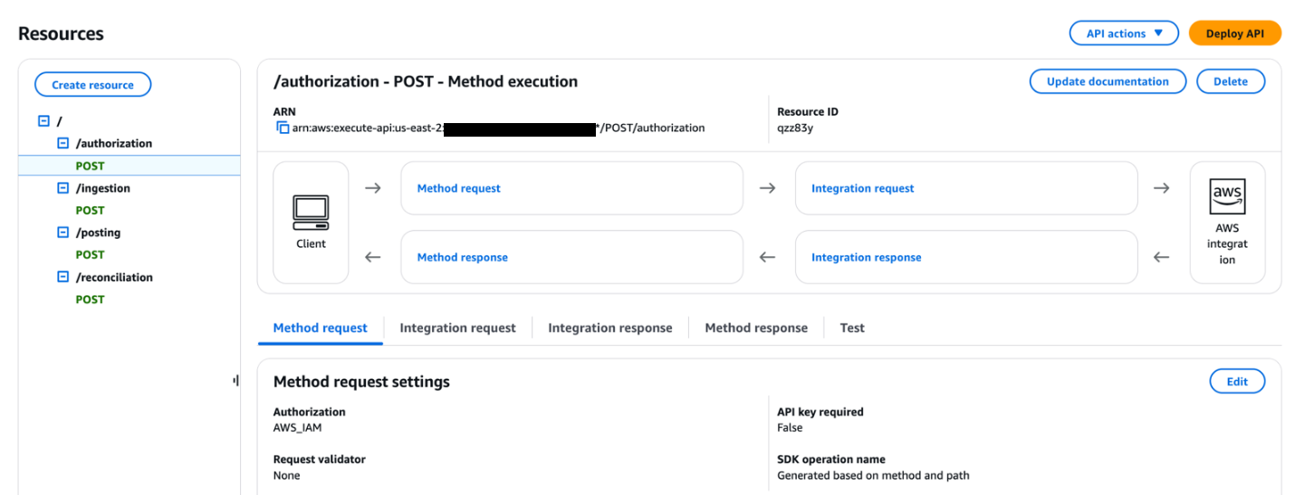Collapse the root / resource tree node
This screenshot has width=1295, height=495.
[x=43, y=121]
